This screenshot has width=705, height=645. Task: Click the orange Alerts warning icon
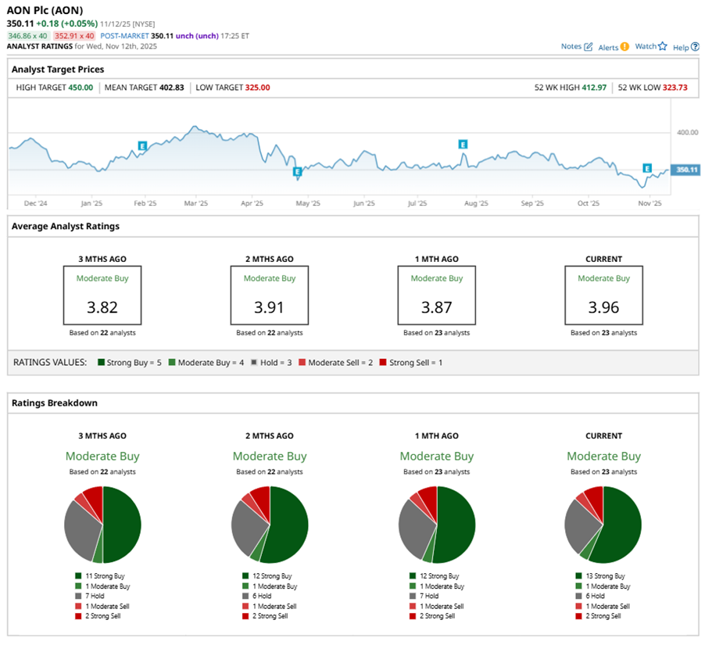tap(624, 47)
